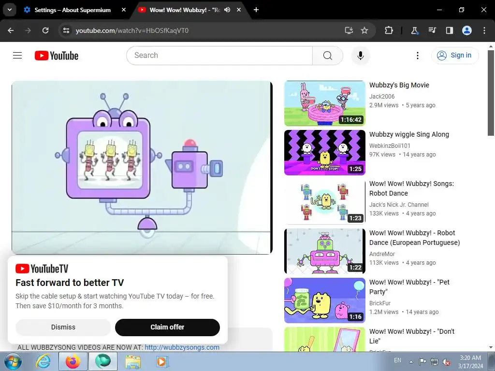
Task: Click the main video player
Action: tap(142, 168)
